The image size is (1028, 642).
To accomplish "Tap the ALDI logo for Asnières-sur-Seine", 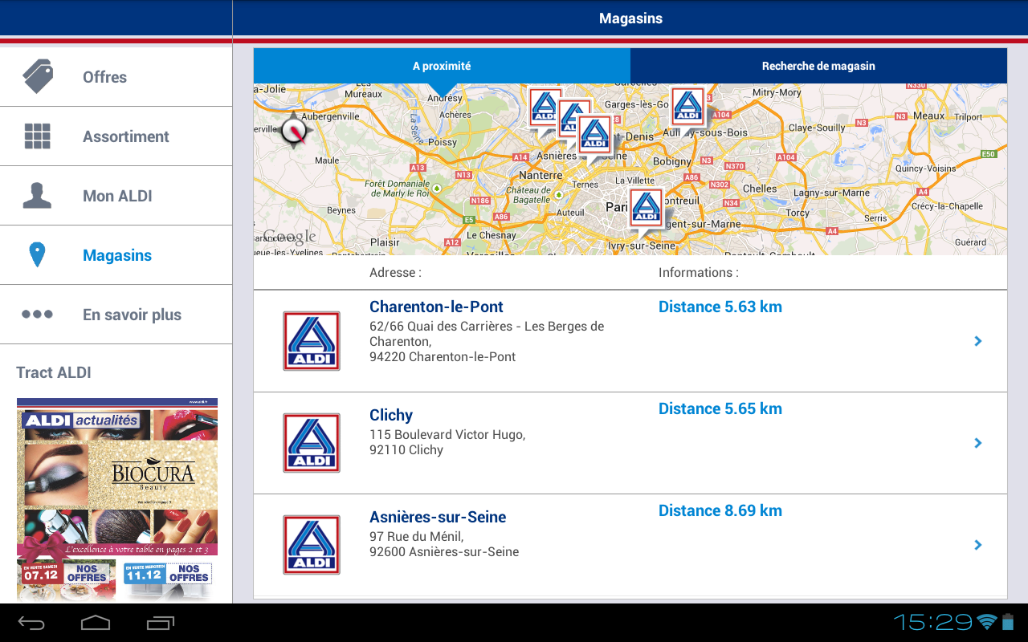I will (x=311, y=544).
